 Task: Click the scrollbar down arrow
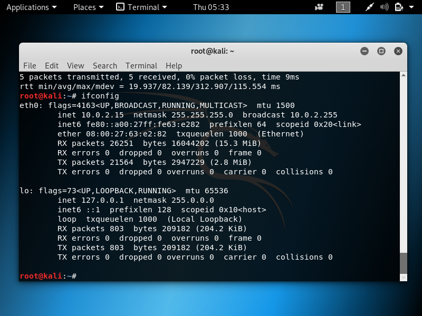click(403, 278)
